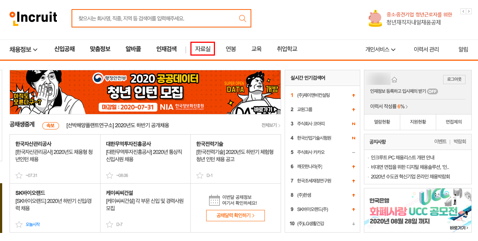Star the 대한무역투자진흥공사 job posting

pyautogui.click(x=109, y=176)
